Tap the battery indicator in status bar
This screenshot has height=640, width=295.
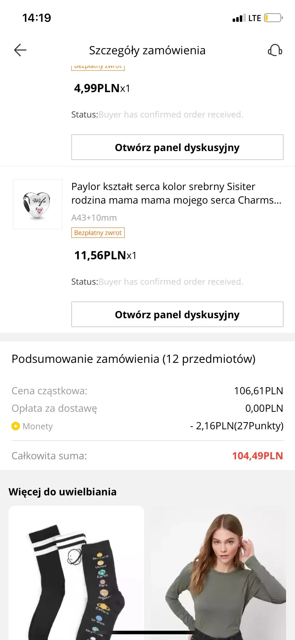[x=273, y=18]
